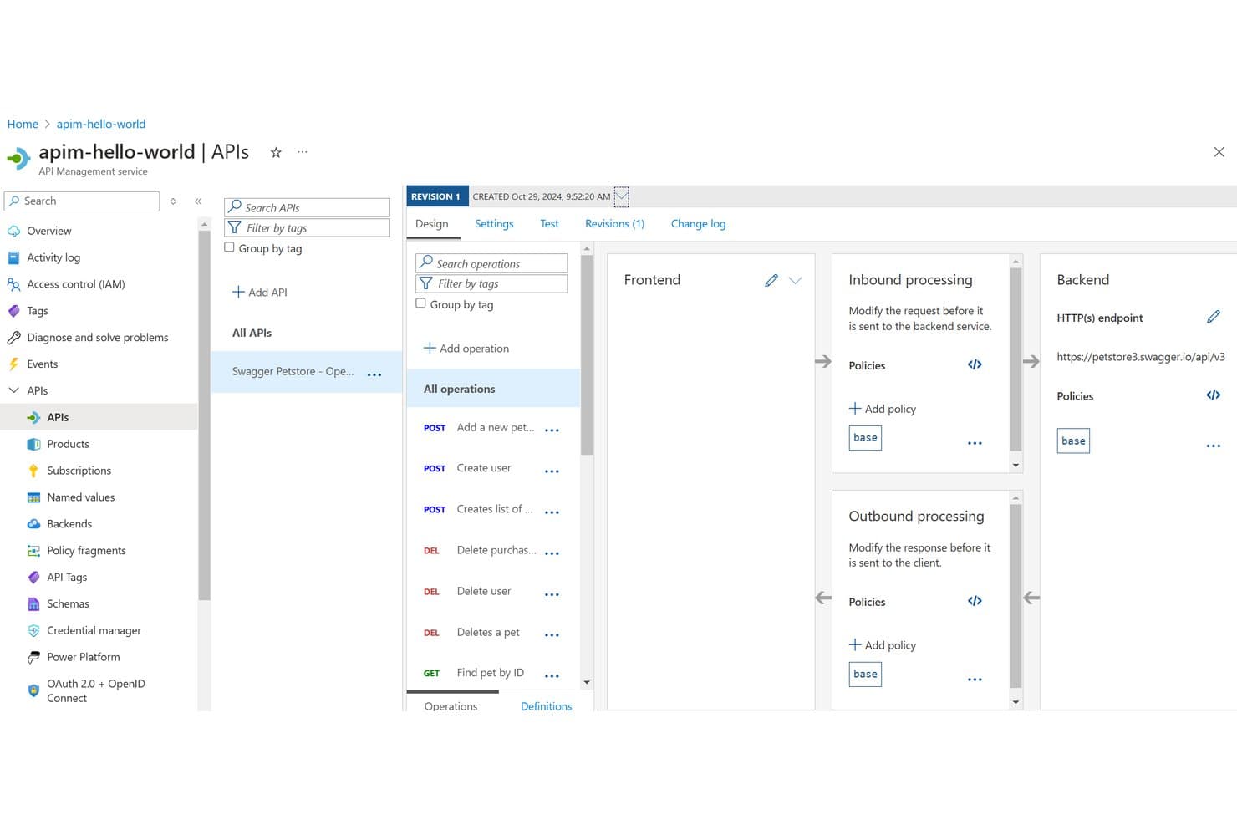Open the Change log tab
Viewport: 1237px width, 825px height.
click(x=698, y=224)
